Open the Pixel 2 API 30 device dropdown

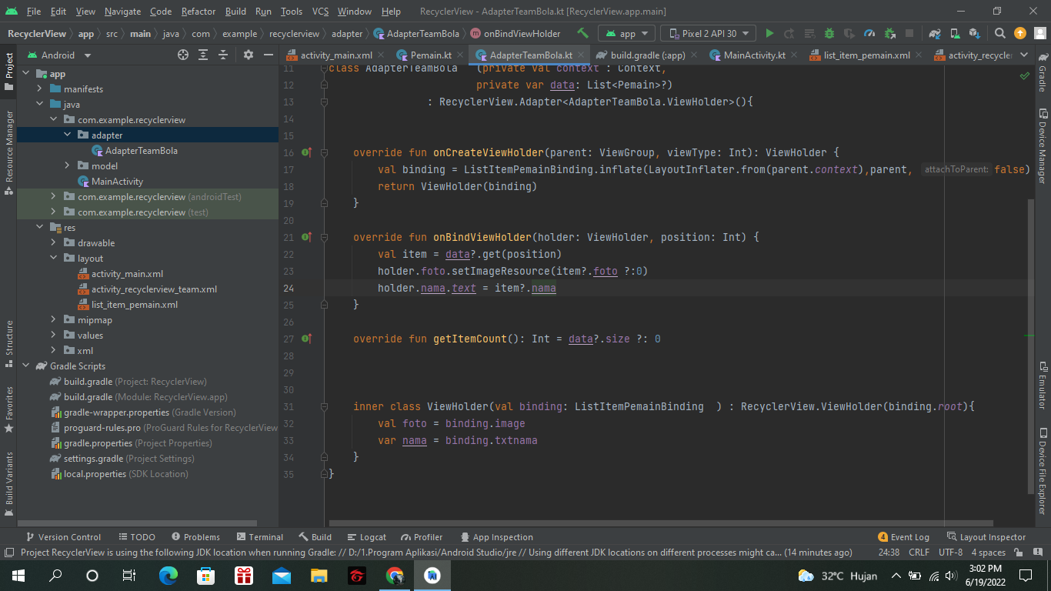point(708,33)
